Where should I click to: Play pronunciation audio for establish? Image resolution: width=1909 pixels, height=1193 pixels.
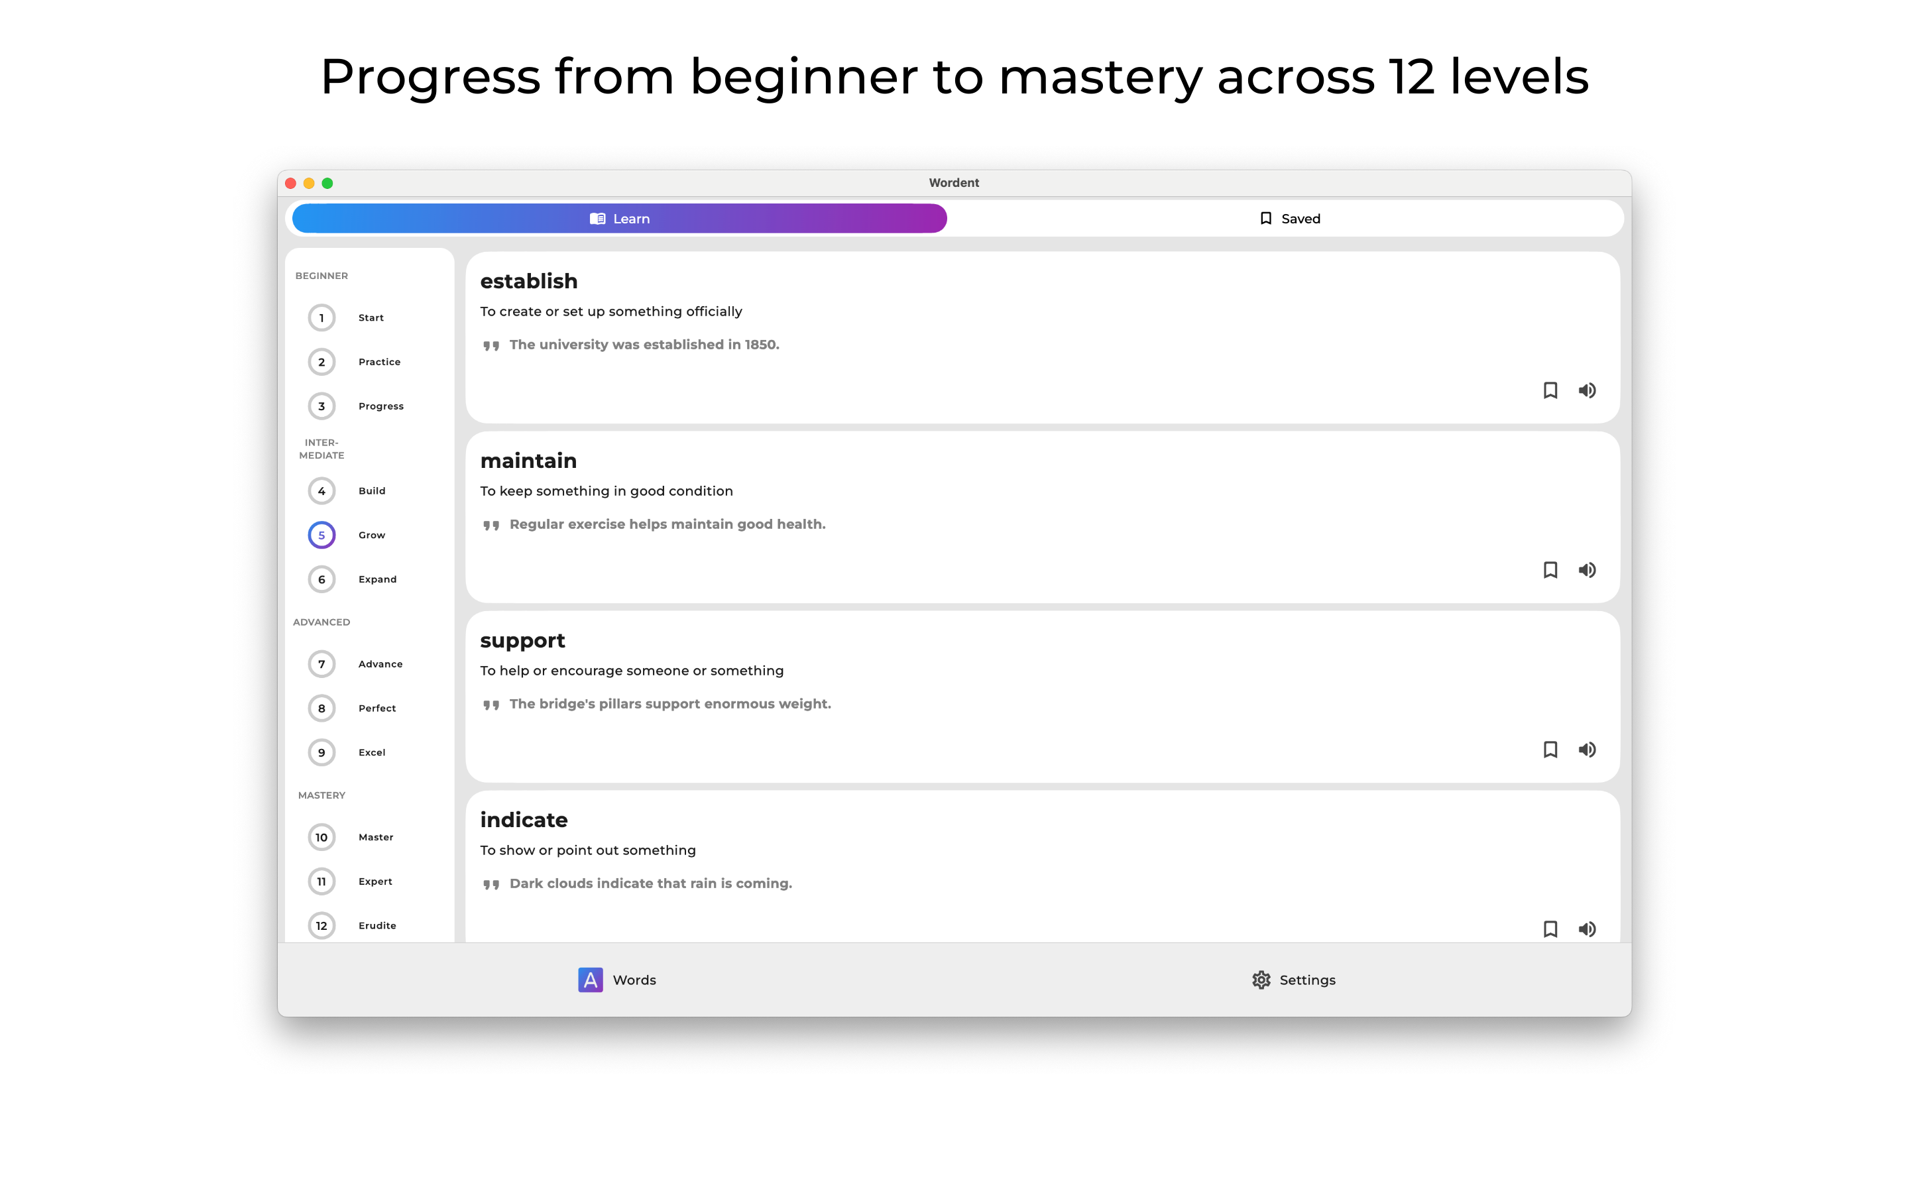1587,390
